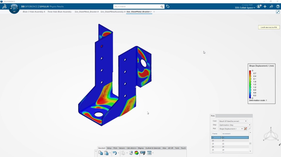This screenshot has height=157, width=281.
Task: Open the user profile icon
Action: [x=259, y=6]
